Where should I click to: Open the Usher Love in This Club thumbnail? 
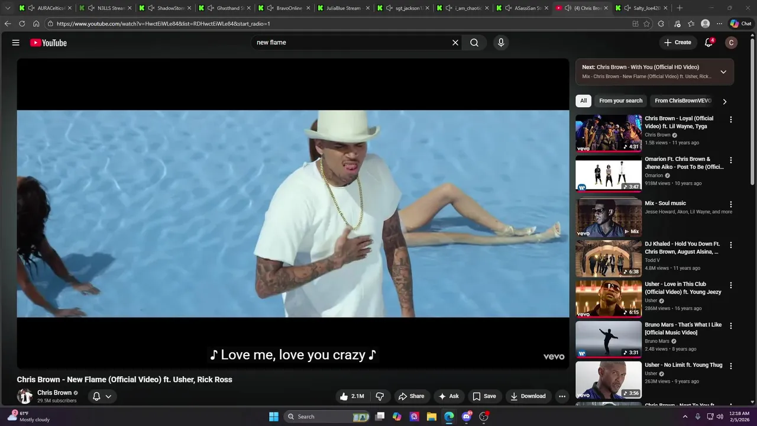[609, 299]
